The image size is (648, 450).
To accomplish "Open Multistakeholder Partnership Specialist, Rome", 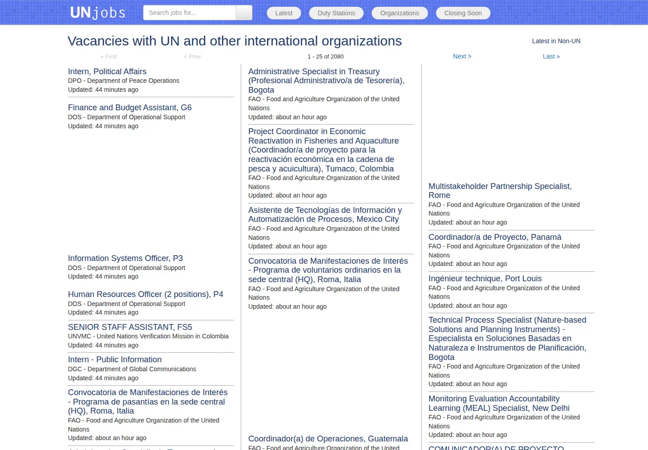I will point(500,191).
